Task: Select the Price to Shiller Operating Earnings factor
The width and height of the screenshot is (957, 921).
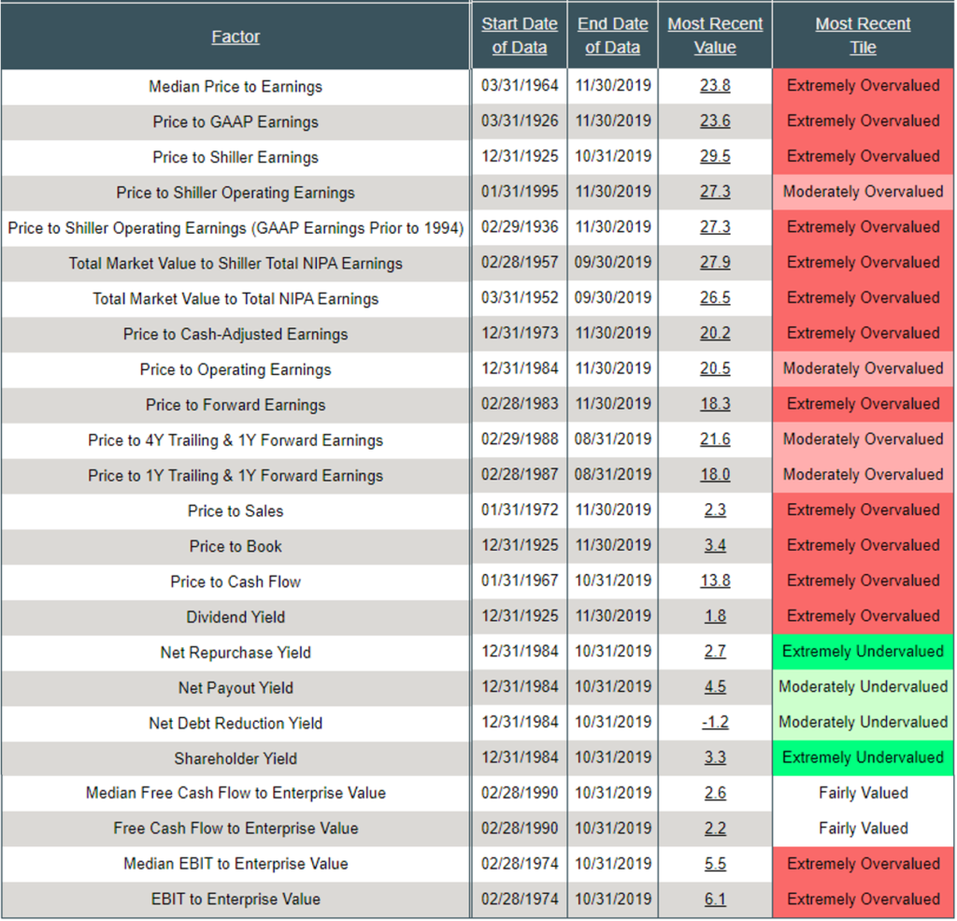Action: pos(236,193)
